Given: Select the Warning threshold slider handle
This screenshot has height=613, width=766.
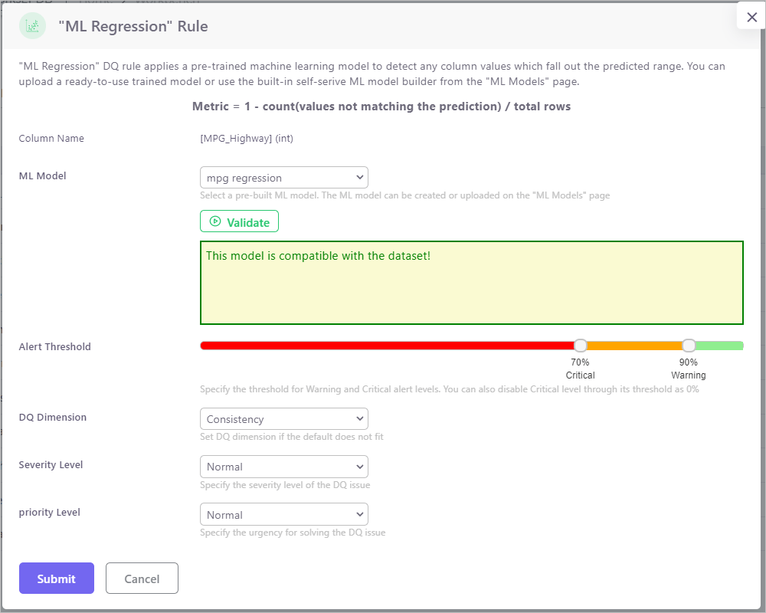Looking at the screenshot, I should pyautogui.click(x=689, y=346).
